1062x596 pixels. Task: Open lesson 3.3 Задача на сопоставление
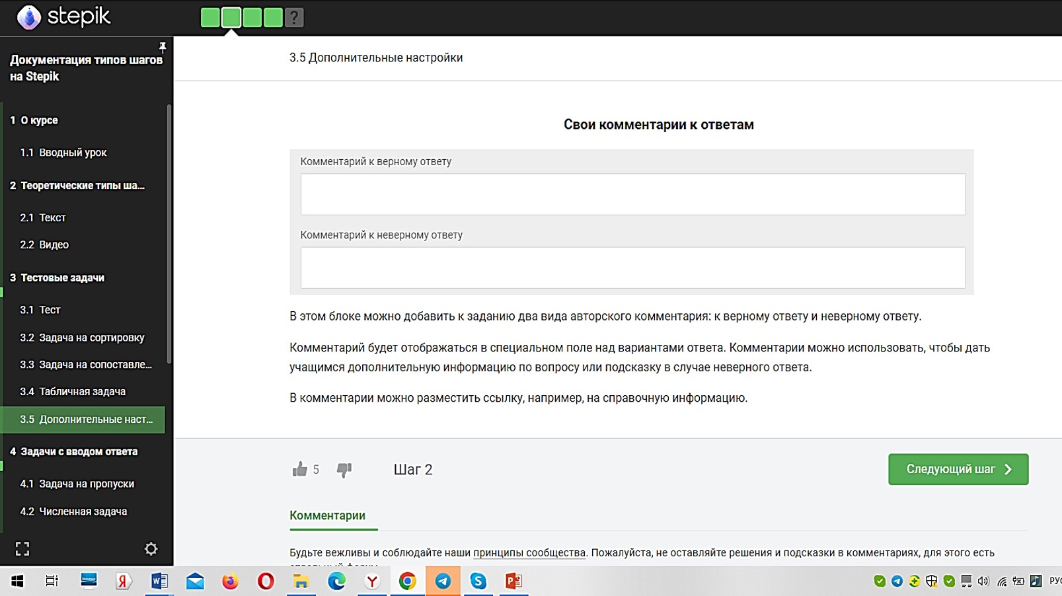(x=86, y=364)
